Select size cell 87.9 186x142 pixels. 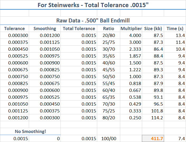(x=153, y=83)
